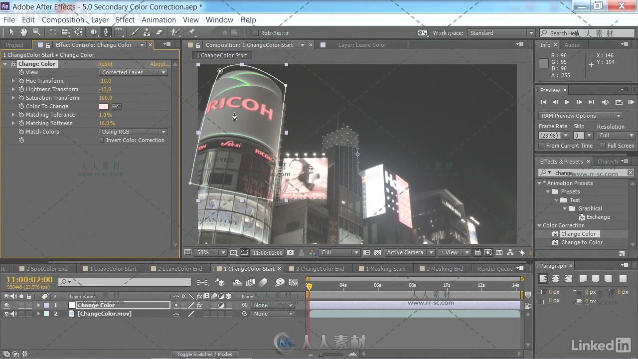Mute audio of ChangeColor.mov layer
The height and width of the screenshot is (359, 638).
pyautogui.click(x=14, y=314)
